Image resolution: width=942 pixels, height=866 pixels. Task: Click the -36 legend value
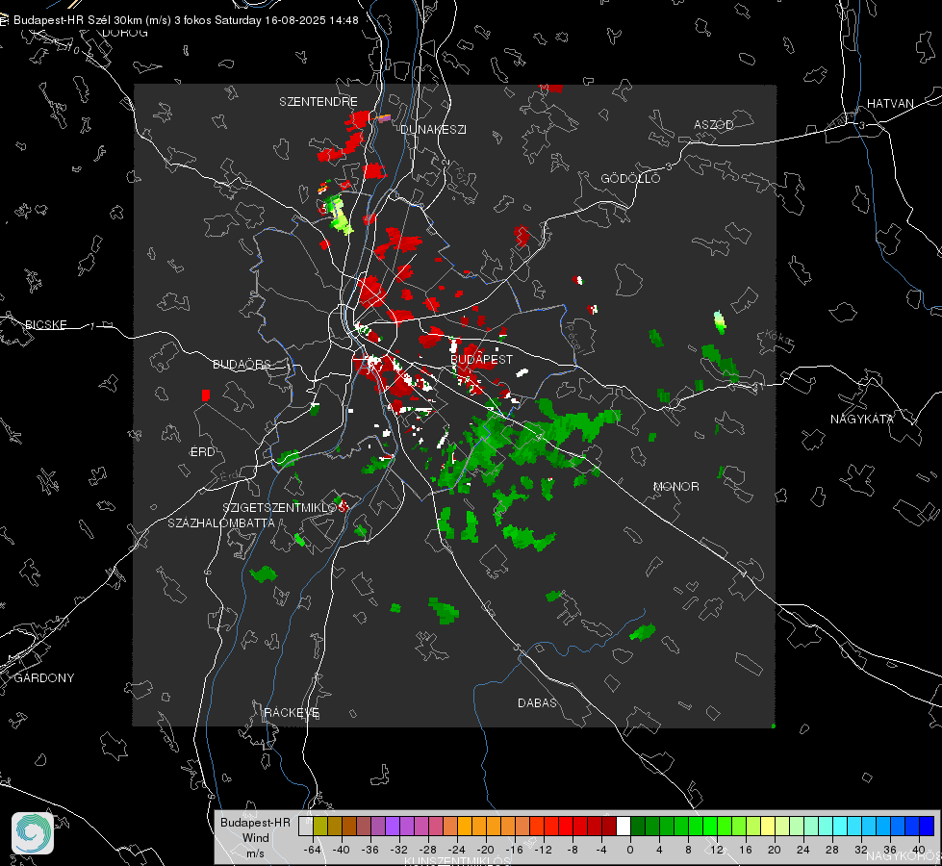[x=369, y=850]
